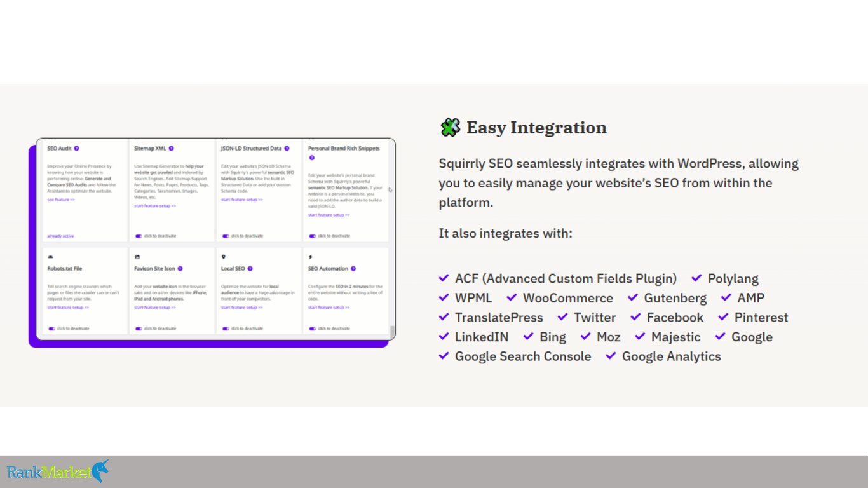868x488 pixels.
Task: Open the help icon beside Sitemap XML
Action: pos(171,148)
